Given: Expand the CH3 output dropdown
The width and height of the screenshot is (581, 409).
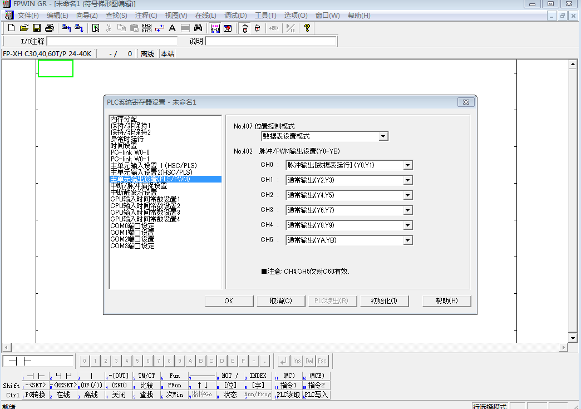Looking at the screenshot, I should coord(407,210).
